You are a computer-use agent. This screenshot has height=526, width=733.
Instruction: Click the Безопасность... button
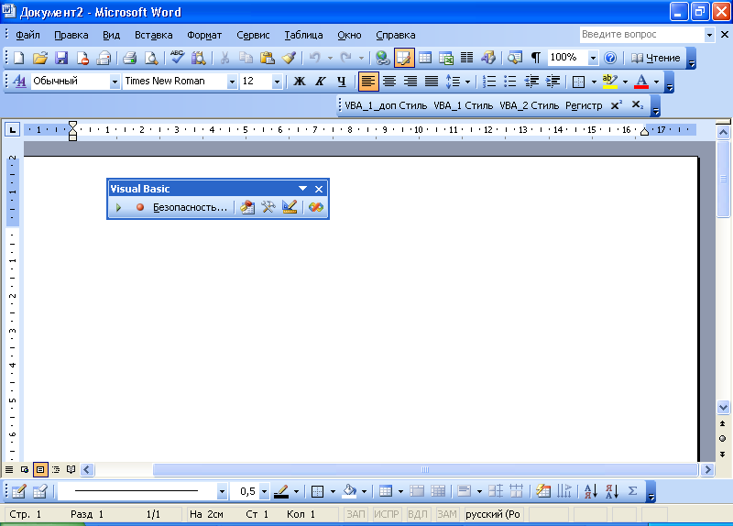(191, 207)
